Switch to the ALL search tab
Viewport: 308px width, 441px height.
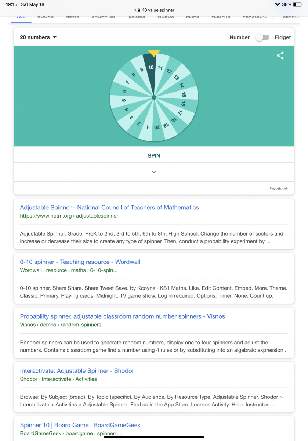21,17
